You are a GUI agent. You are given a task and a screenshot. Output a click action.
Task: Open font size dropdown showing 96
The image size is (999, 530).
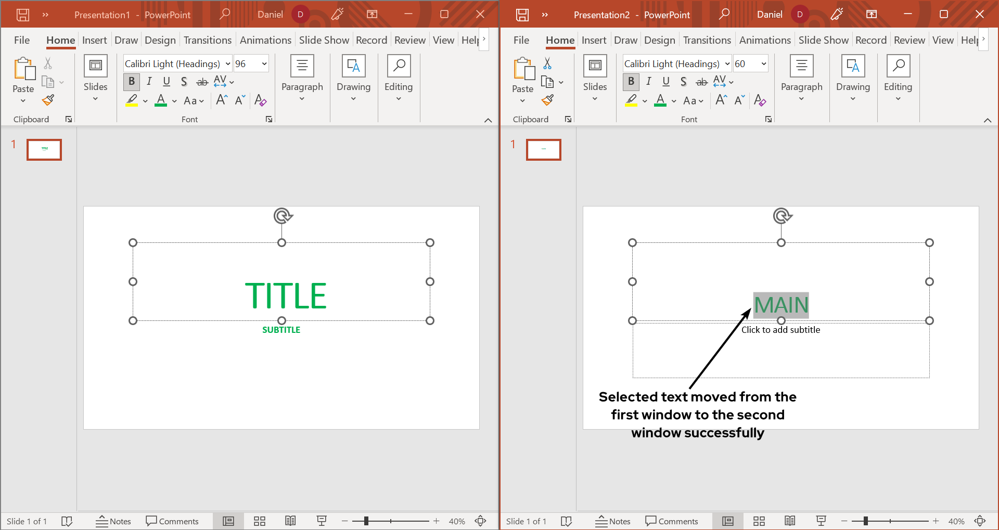click(264, 64)
